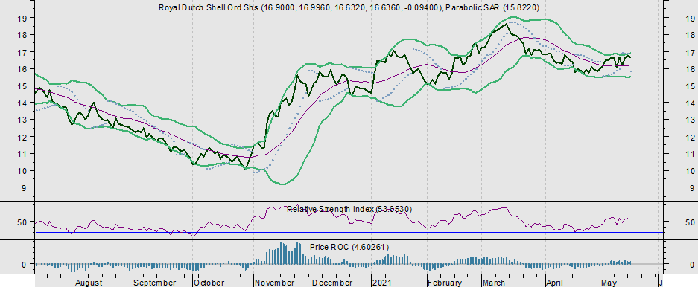Click the 18 value on the right price axis
Image resolution: width=698 pixels, height=287 pixels.
(691, 35)
